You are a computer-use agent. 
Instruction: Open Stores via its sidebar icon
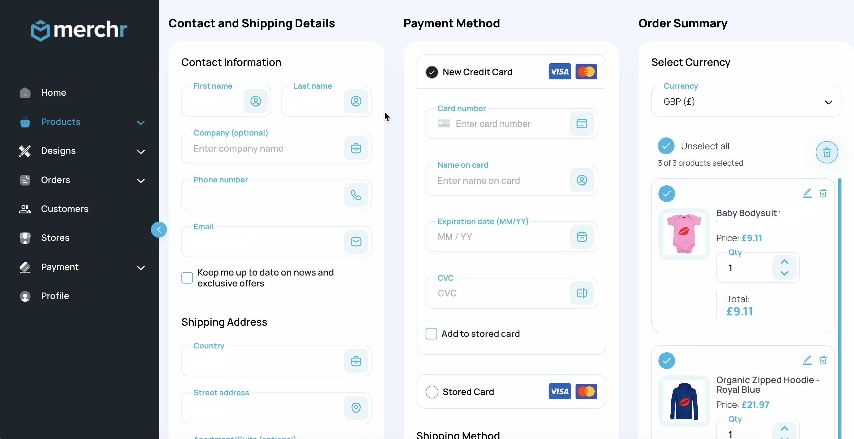pos(25,238)
